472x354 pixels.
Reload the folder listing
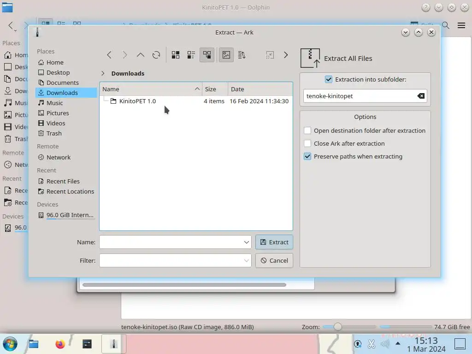pos(156,55)
